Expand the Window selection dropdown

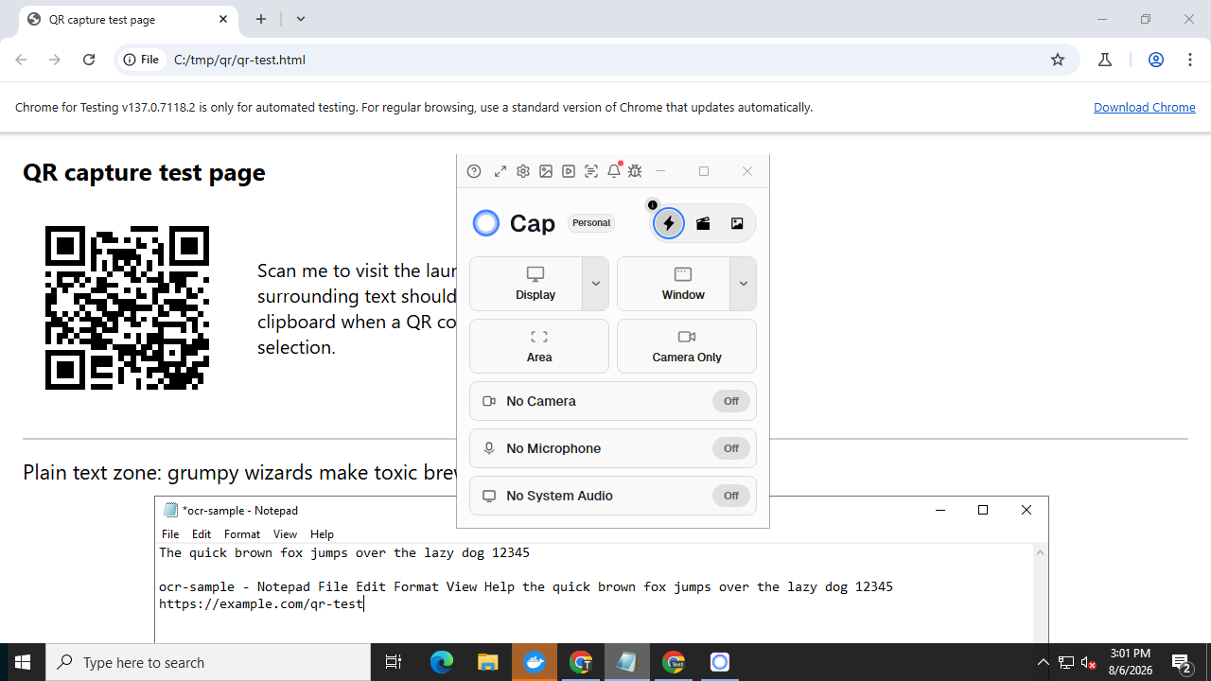744,284
